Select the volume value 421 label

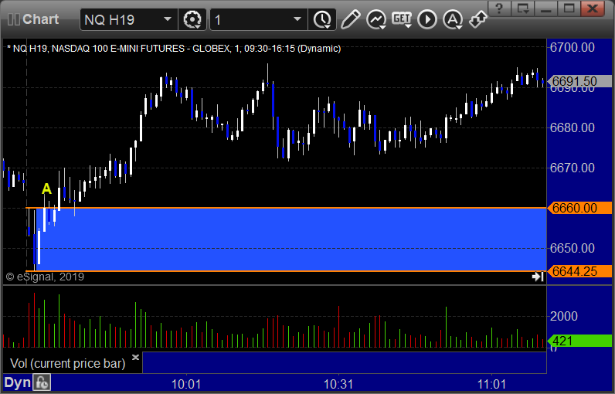pyautogui.click(x=579, y=341)
